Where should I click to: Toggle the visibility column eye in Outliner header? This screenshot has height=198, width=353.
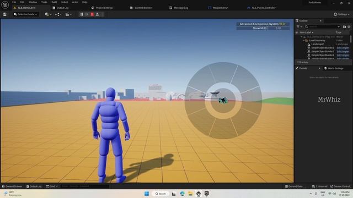coord(297,32)
